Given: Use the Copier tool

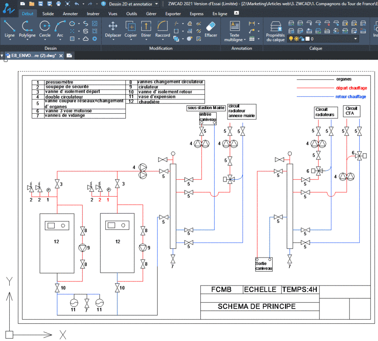Looking at the screenshot, I should [131, 29].
